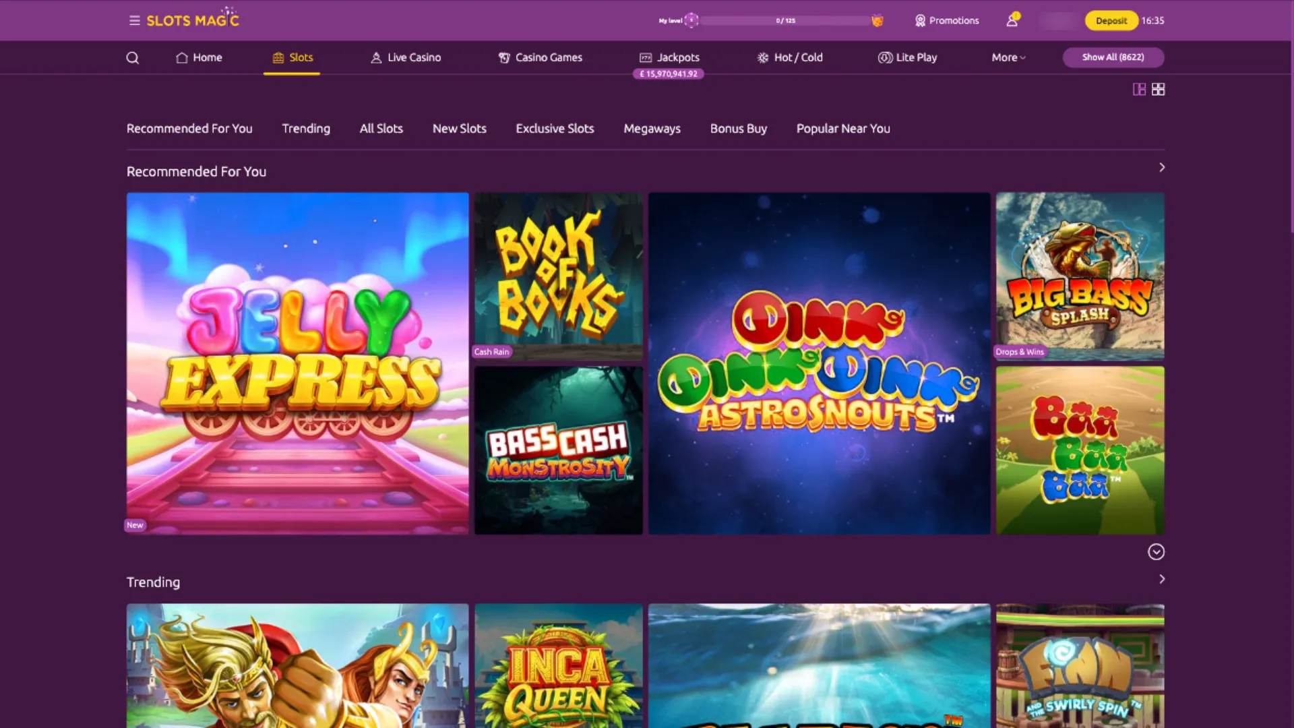Click the Live Casino dealer icon
1294x728 pixels.
coord(376,57)
